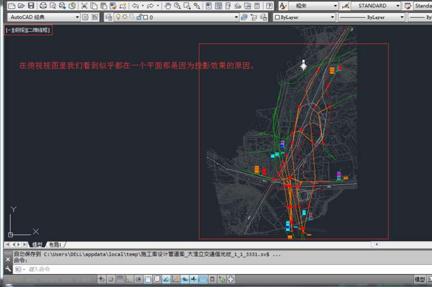Create a new drawing with the New icon
Image resolution: width=432 pixels, height=287 pixels.
(11, 6)
